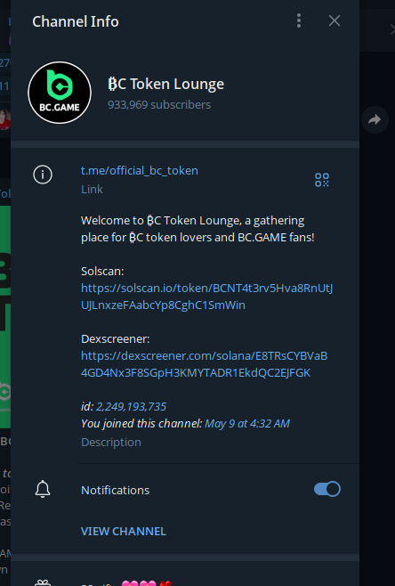
Task: Open the t.me/official_bc_token link
Action: 140,170
